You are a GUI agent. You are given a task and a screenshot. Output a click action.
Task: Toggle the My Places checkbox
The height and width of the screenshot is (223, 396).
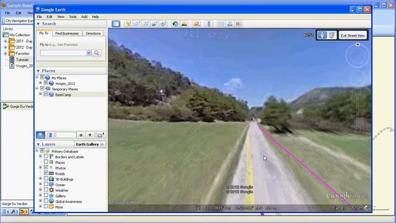point(42,77)
